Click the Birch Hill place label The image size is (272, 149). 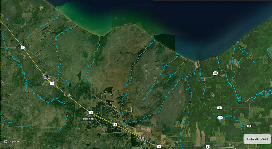pyautogui.click(x=90, y=119)
